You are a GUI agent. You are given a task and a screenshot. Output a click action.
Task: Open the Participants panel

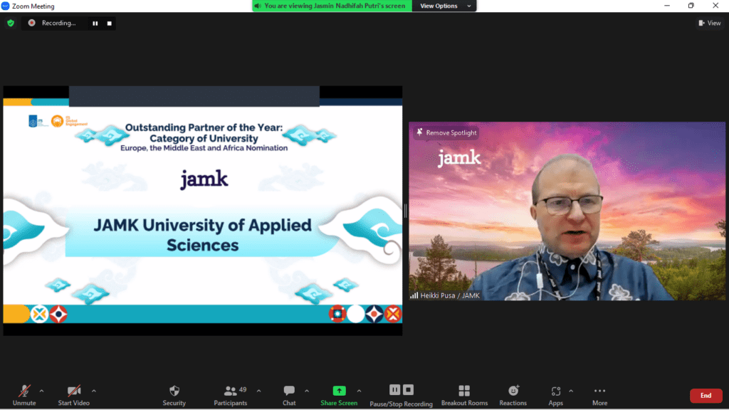(x=231, y=391)
